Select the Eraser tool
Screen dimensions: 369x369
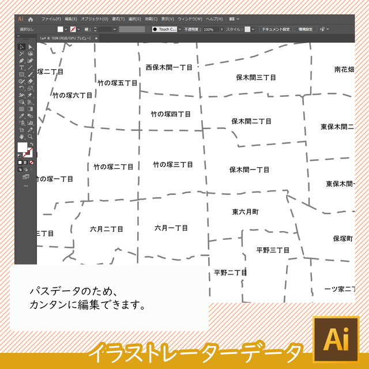click(31, 81)
